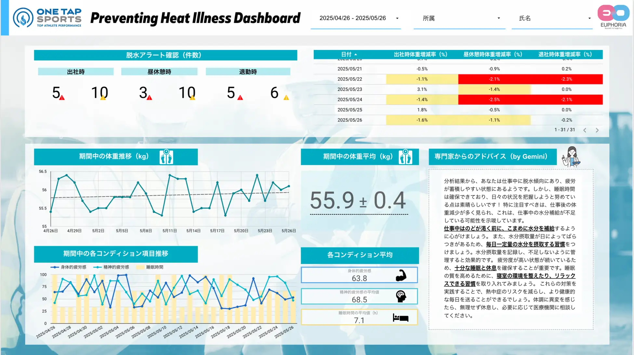The height and width of the screenshot is (355, 634).
Task: Expand the 所属 filter dropdown
Action: [459, 18]
